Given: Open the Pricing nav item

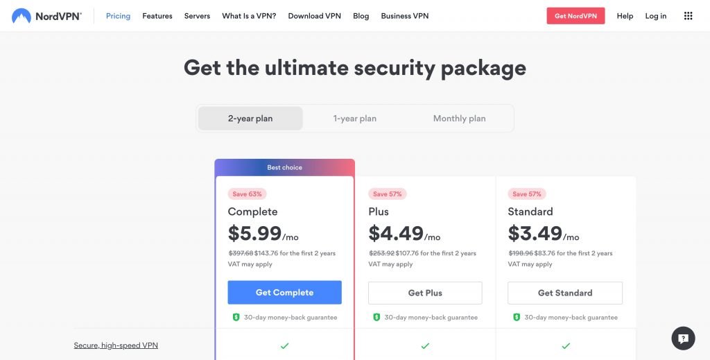Looking at the screenshot, I should click(118, 16).
